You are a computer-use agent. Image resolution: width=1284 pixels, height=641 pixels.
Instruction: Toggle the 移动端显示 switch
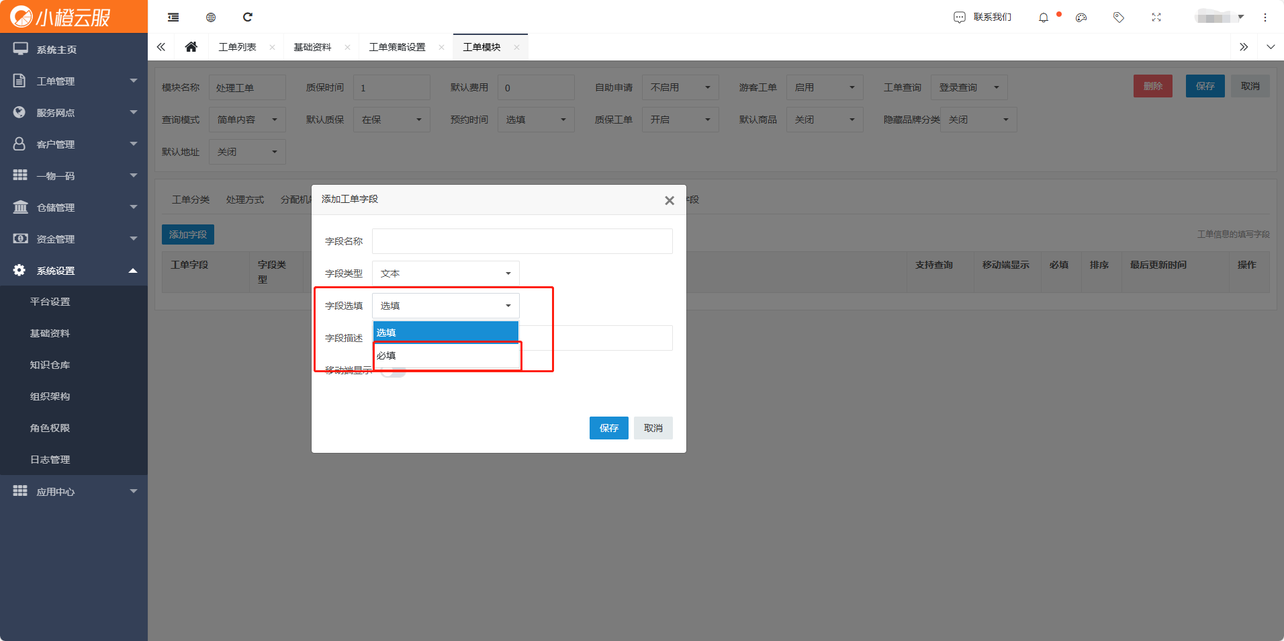[x=394, y=371]
